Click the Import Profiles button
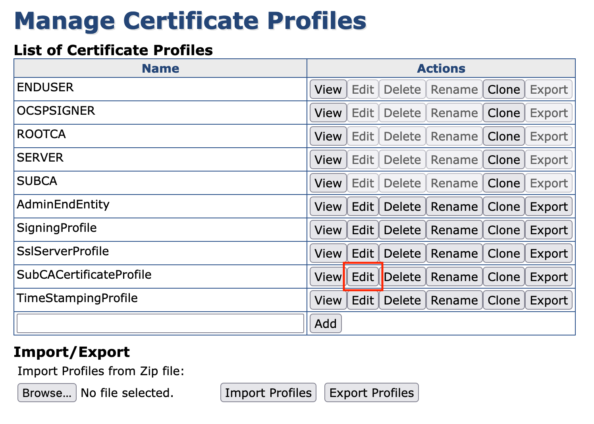Screen dimensions: 594x424 coord(268,393)
